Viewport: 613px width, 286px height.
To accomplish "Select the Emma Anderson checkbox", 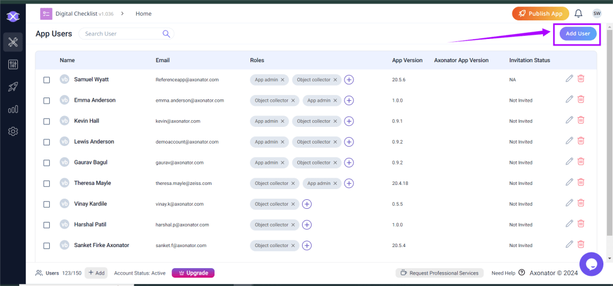I will (47, 101).
